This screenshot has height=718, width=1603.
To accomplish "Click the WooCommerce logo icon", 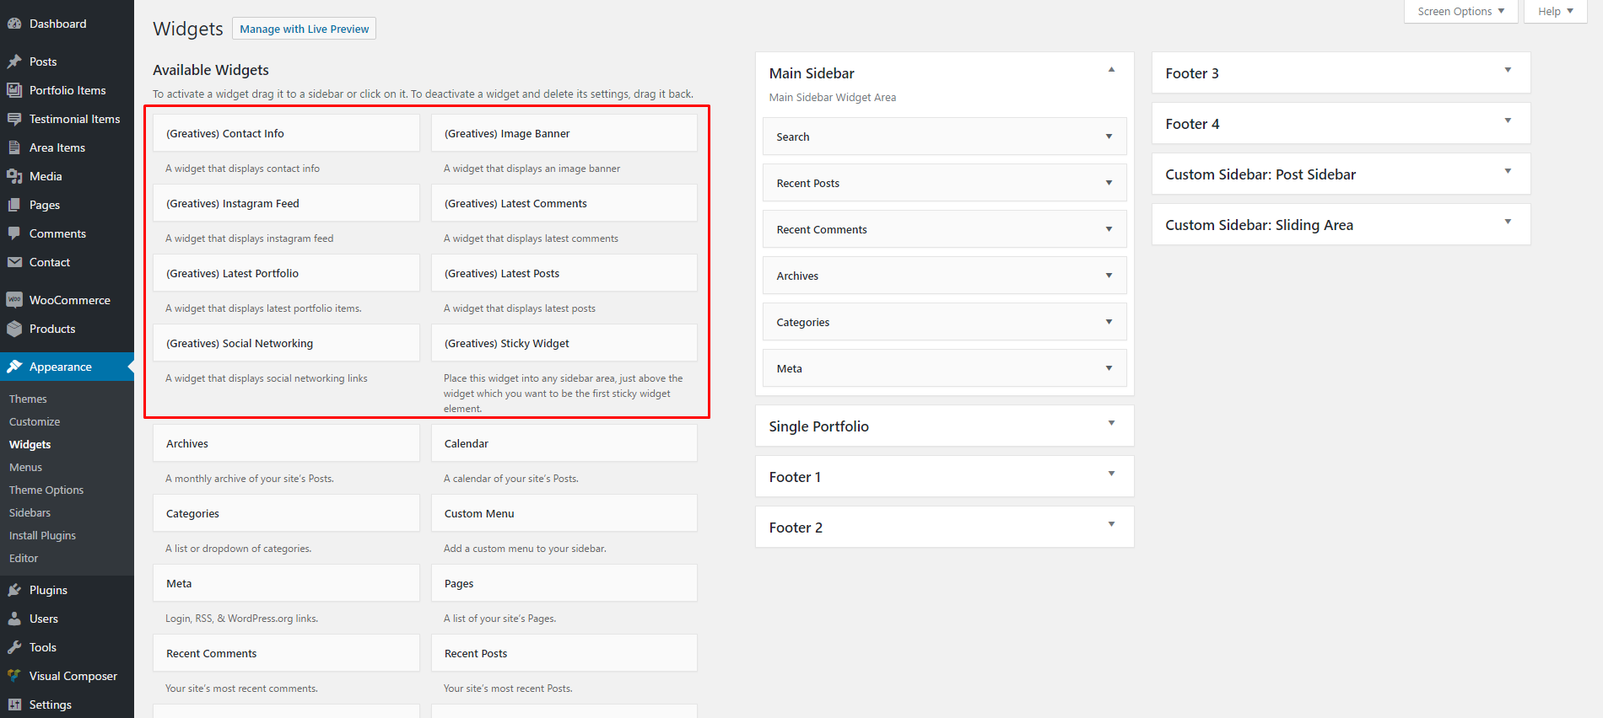I will pos(14,300).
